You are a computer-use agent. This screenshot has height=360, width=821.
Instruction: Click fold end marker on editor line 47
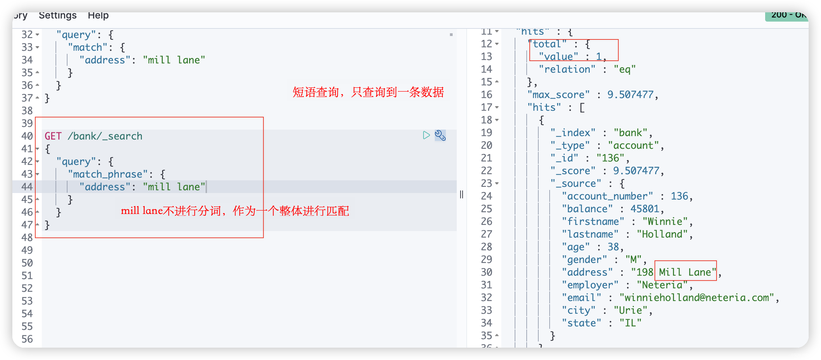(x=37, y=225)
